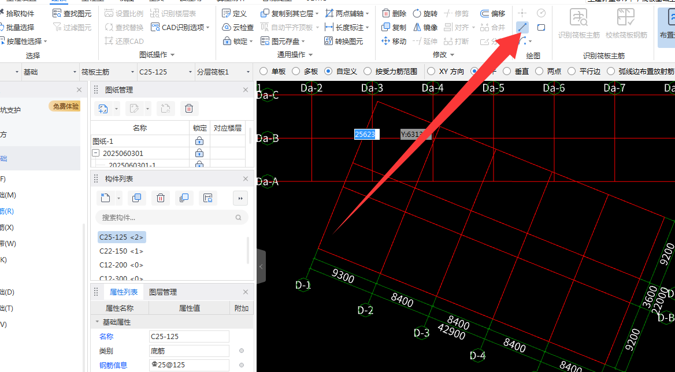Click the 免费体验 badge
The height and width of the screenshot is (372, 675).
click(65, 106)
